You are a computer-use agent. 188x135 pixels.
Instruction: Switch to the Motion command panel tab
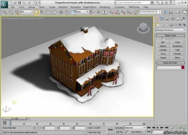click(173, 19)
